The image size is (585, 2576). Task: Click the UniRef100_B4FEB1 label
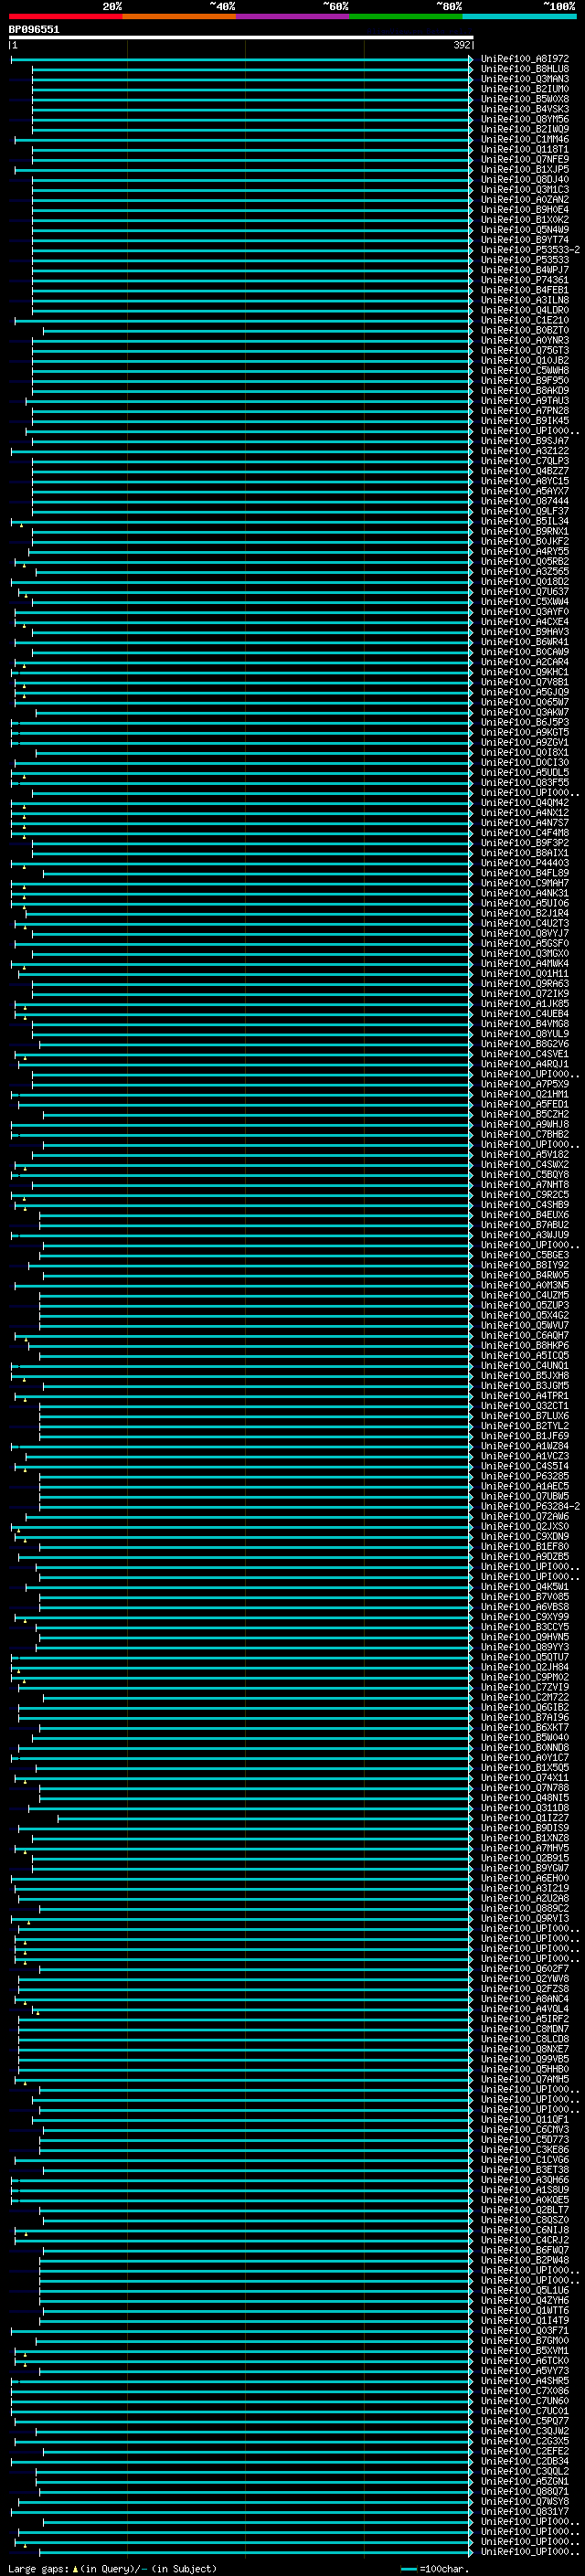[525, 290]
